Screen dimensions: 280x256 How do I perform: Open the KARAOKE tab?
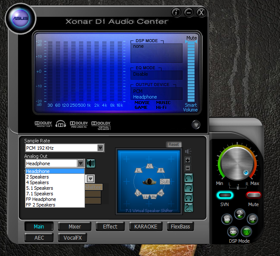pyautogui.click(x=145, y=226)
